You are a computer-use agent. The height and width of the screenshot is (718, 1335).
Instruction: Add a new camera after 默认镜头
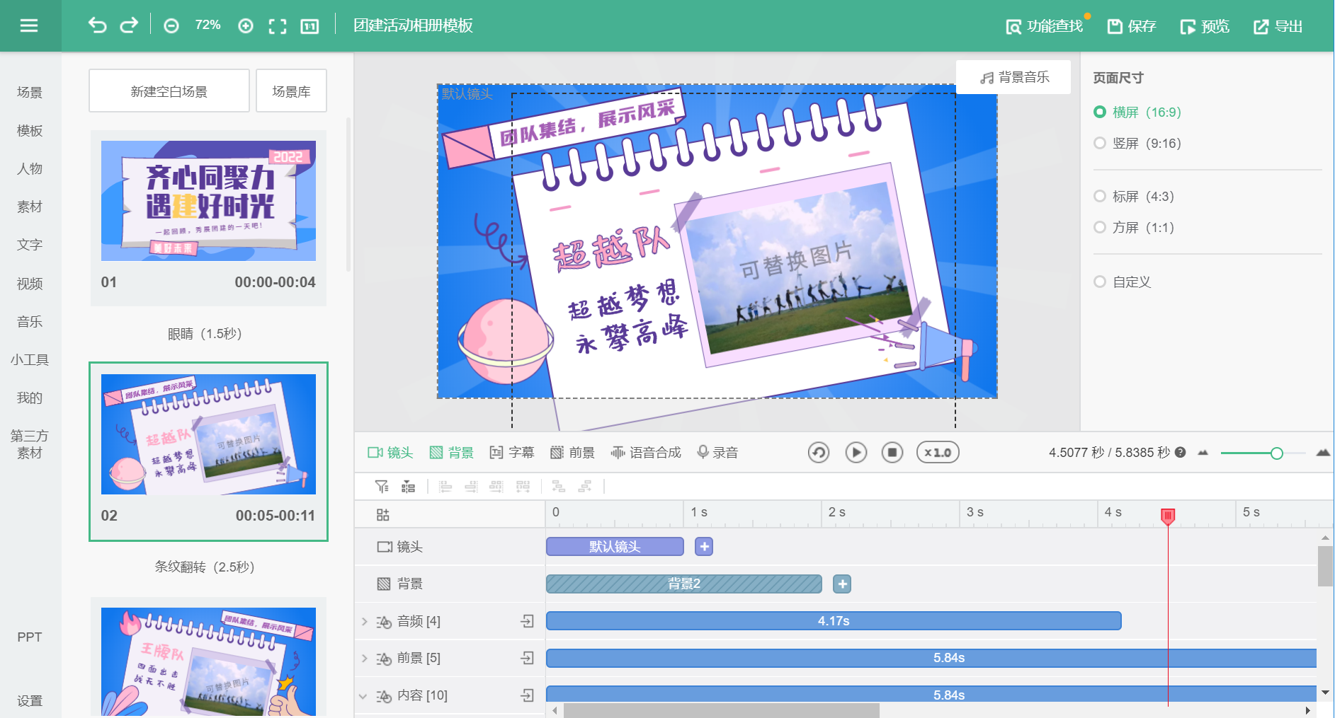(704, 547)
